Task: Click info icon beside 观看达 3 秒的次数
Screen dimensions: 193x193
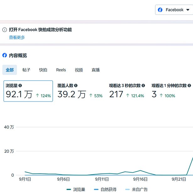Action: pos(143,85)
